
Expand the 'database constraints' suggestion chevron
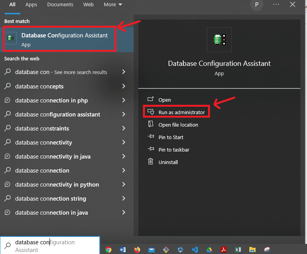pos(124,129)
